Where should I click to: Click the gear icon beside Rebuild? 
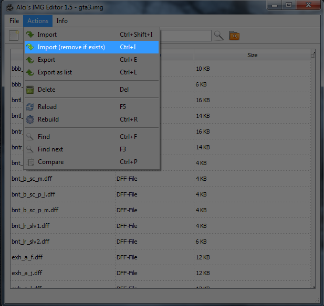30,119
